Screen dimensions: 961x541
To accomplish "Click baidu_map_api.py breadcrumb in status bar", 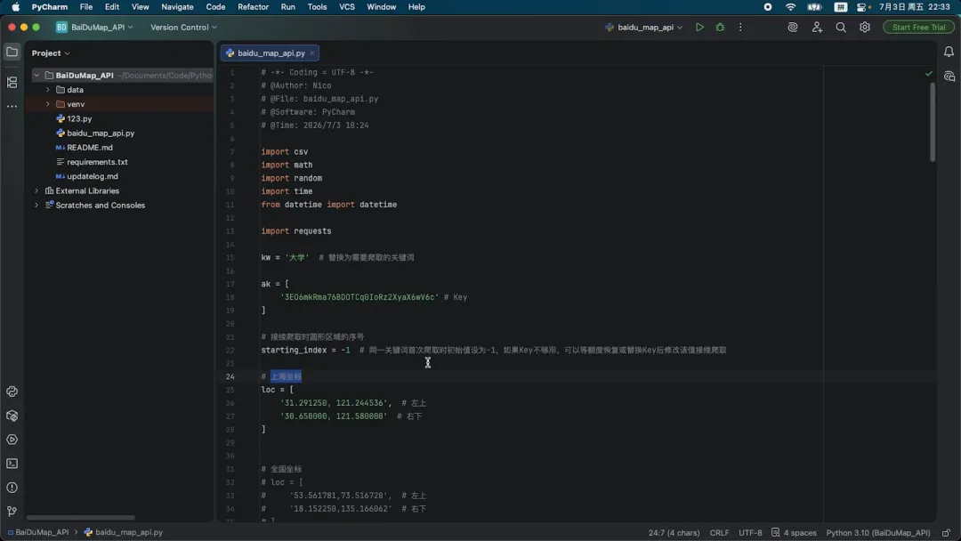I will coord(124,533).
